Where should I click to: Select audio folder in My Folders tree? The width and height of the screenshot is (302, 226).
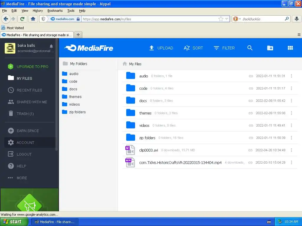[70, 74]
